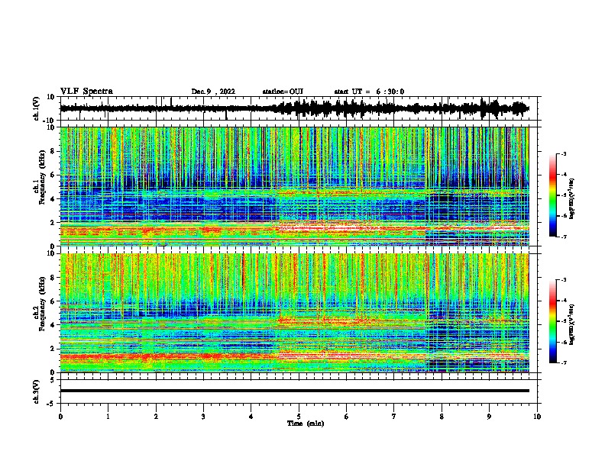This screenshot has height=467, width=605.
Task: Click ch.2 frequency axis tick "2"
Action: point(53,349)
